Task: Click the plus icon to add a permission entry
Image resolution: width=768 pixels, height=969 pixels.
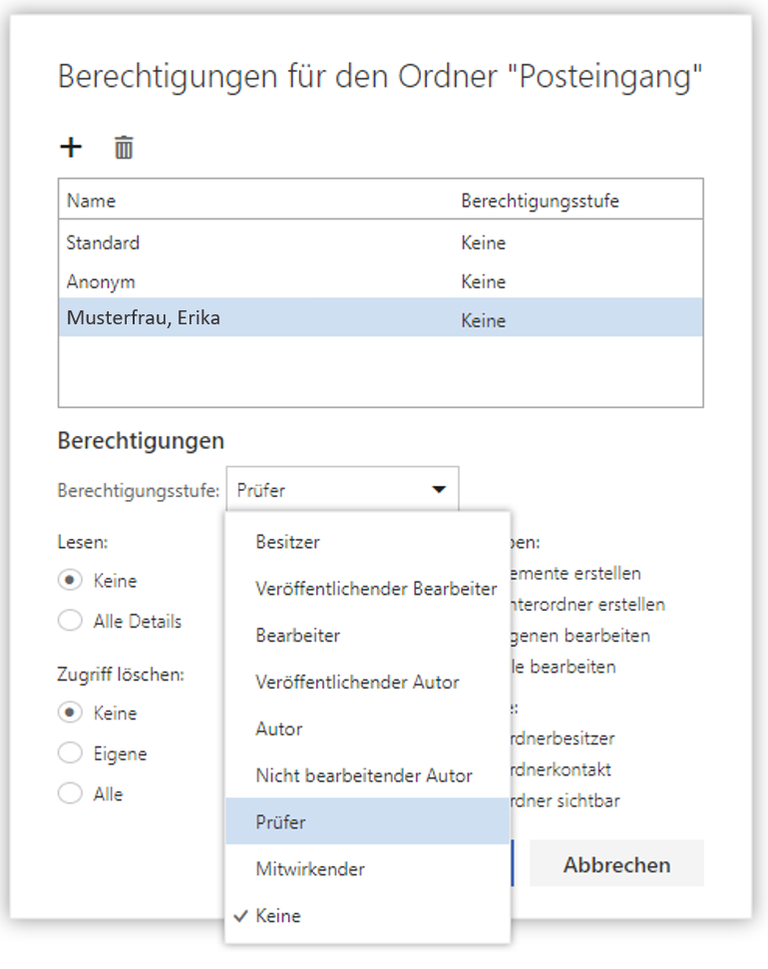Action: click(x=71, y=147)
